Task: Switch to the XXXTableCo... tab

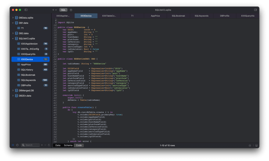Action: [x=109, y=16]
